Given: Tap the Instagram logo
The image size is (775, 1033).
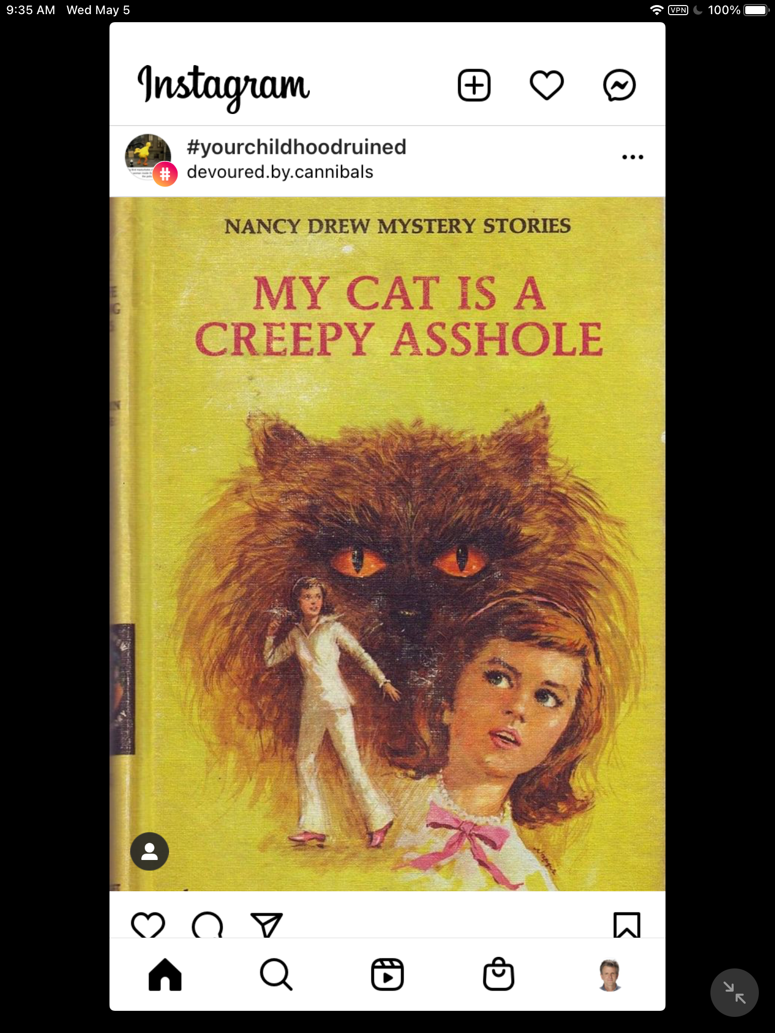Looking at the screenshot, I should (224, 87).
